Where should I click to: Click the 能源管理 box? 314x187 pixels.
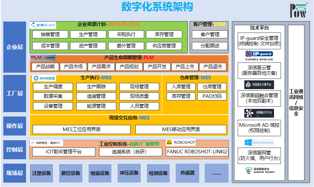[96, 106]
